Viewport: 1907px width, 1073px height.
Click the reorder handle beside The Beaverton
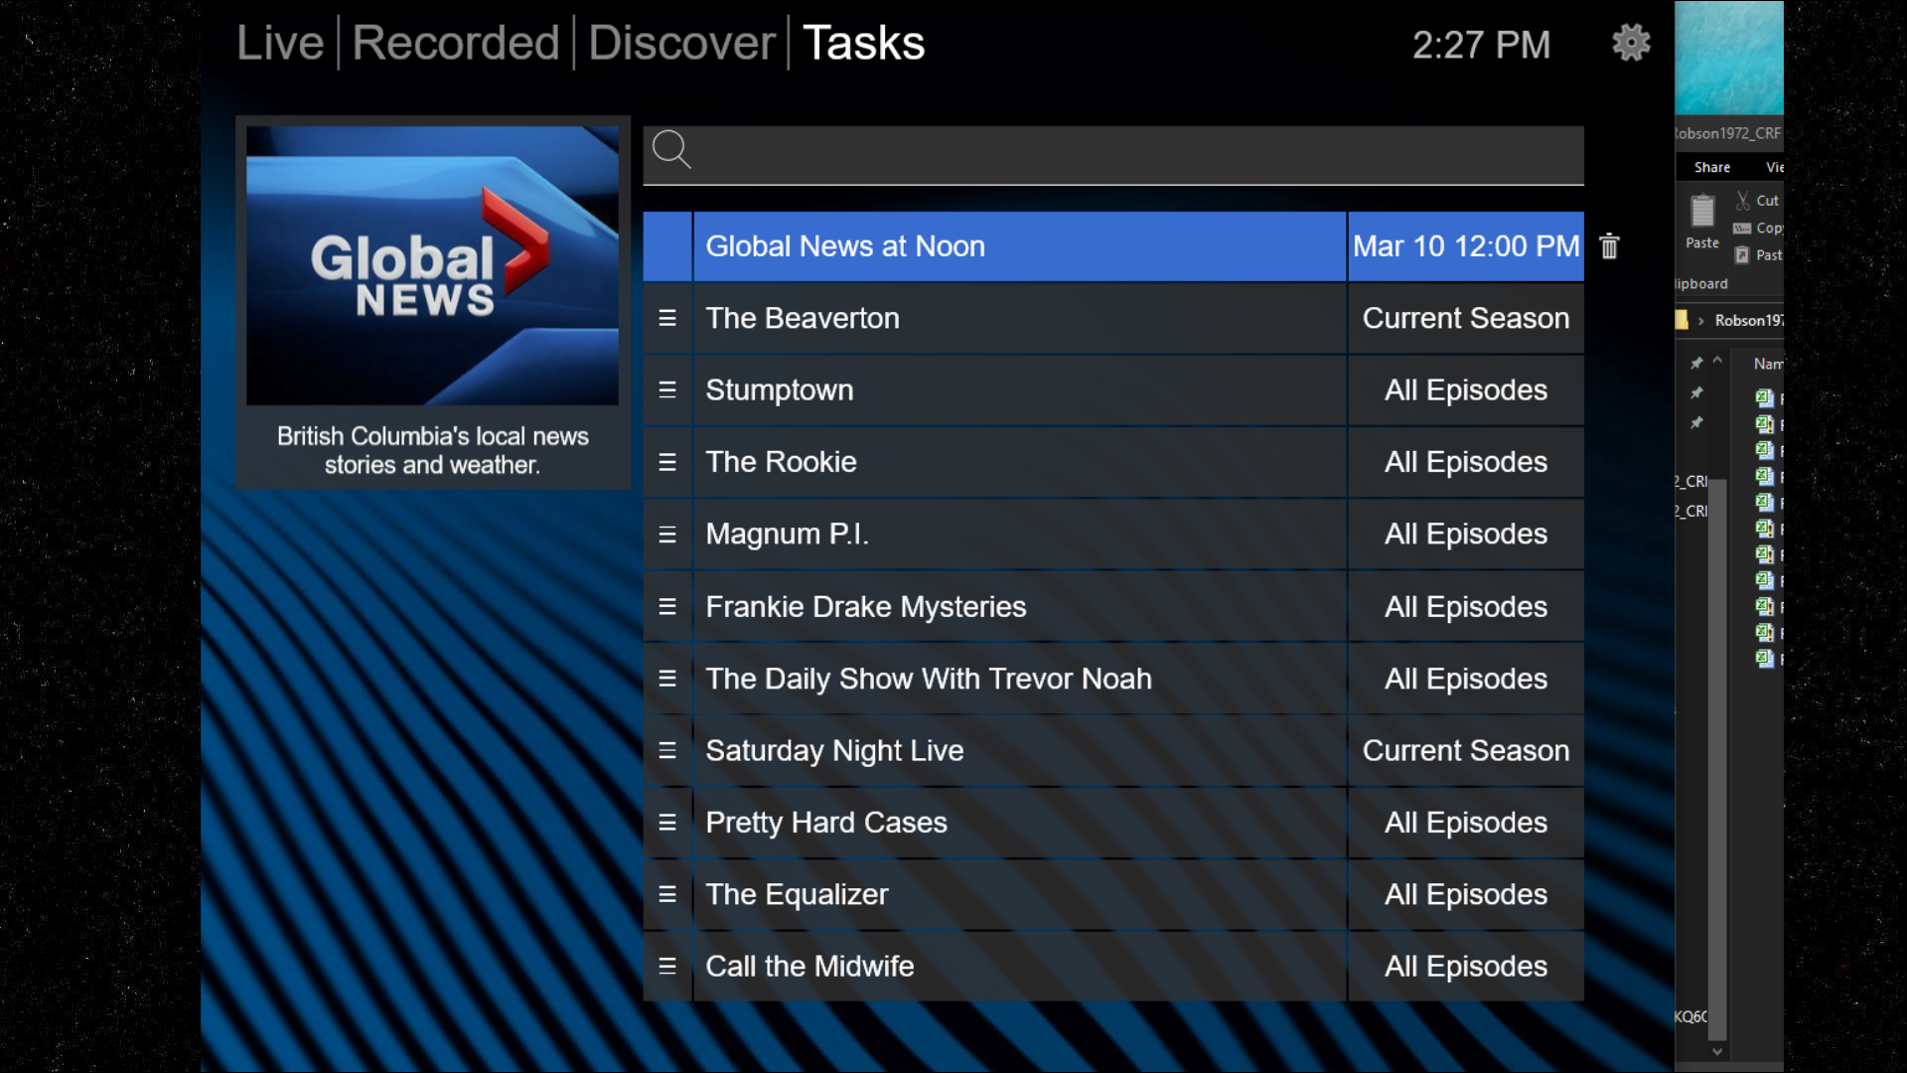tap(667, 318)
